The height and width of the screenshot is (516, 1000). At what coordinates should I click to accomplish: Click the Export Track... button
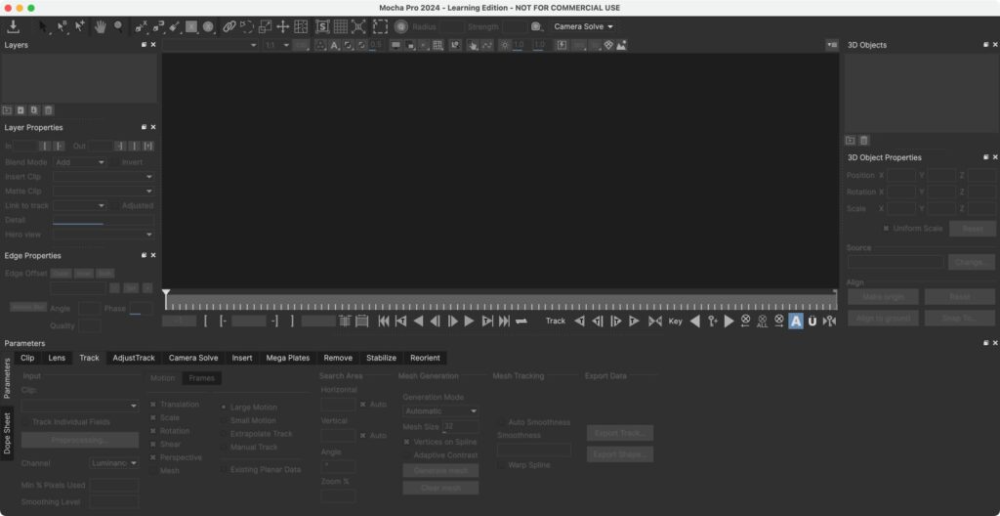(x=620, y=433)
